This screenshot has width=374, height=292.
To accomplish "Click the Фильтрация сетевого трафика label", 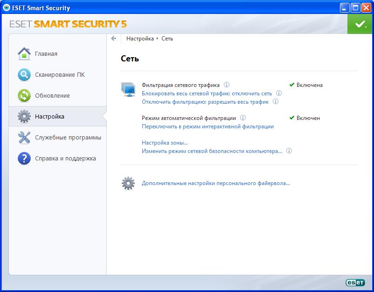I will click(180, 85).
